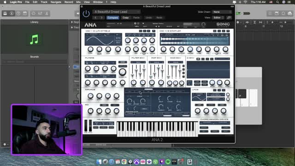Screen dimensions: 295x166
Task: Click the Compare button
Action: (112, 18)
